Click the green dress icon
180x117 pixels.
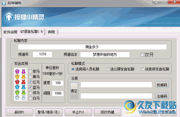click(23, 92)
